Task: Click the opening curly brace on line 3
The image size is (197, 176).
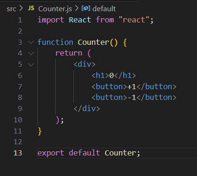Action: pos(125,42)
